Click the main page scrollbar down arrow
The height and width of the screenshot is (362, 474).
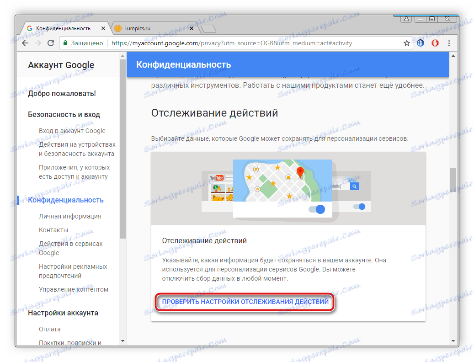click(453, 341)
